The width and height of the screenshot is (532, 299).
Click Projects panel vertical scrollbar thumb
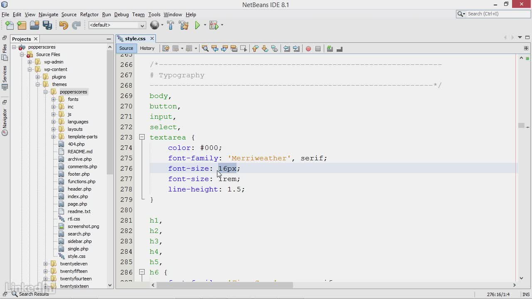(x=110, y=112)
